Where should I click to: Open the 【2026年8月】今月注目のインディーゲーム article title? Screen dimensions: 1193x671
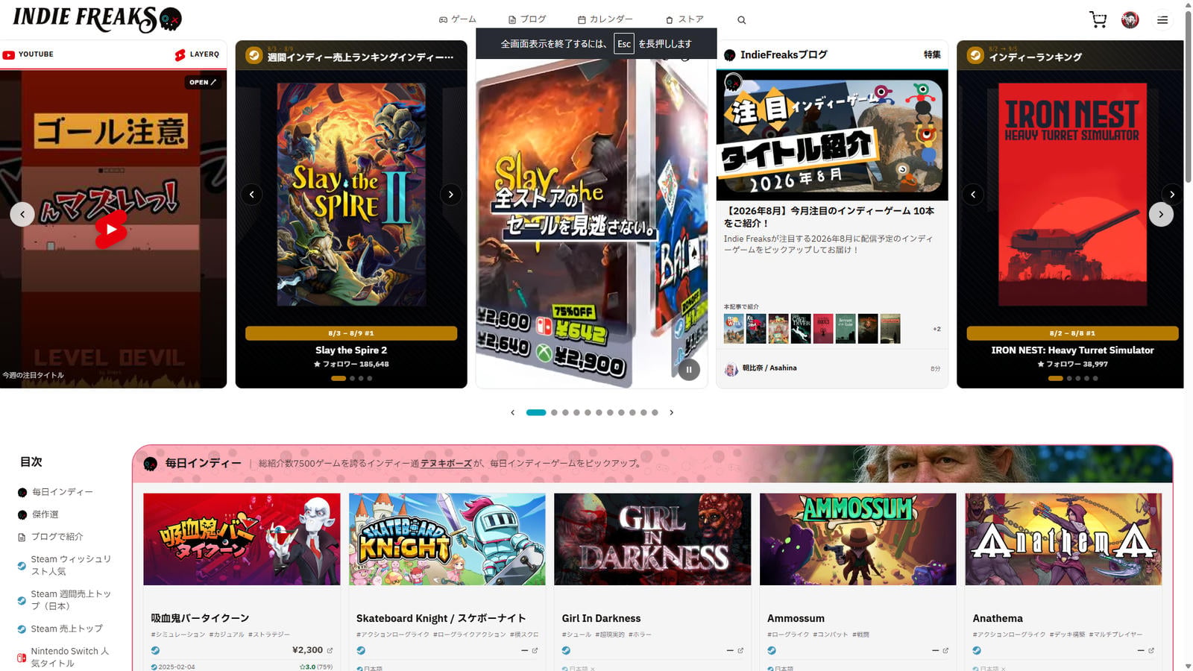coord(828,217)
